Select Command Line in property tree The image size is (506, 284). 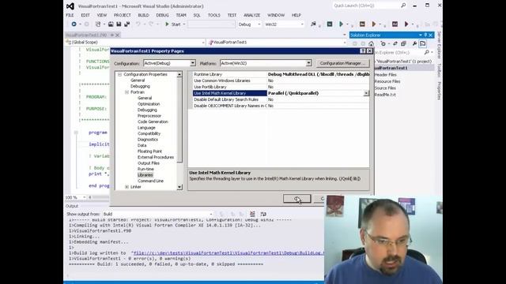150,181
